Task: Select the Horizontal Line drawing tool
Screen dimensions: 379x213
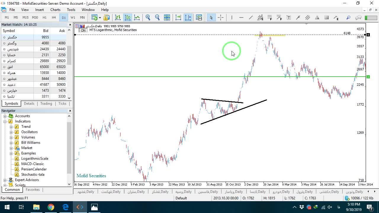Action: (241, 17)
